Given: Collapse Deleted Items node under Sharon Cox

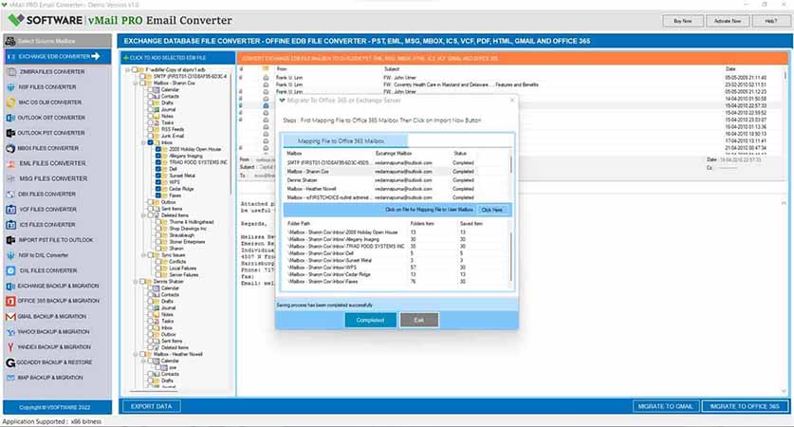Looking at the screenshot, I should (144, 215).
